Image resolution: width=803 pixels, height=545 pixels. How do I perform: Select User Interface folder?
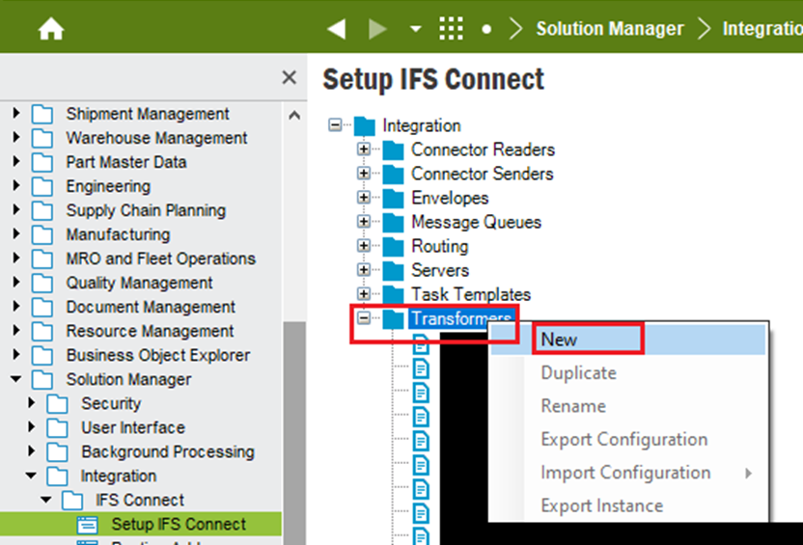(x=133, y=427)
